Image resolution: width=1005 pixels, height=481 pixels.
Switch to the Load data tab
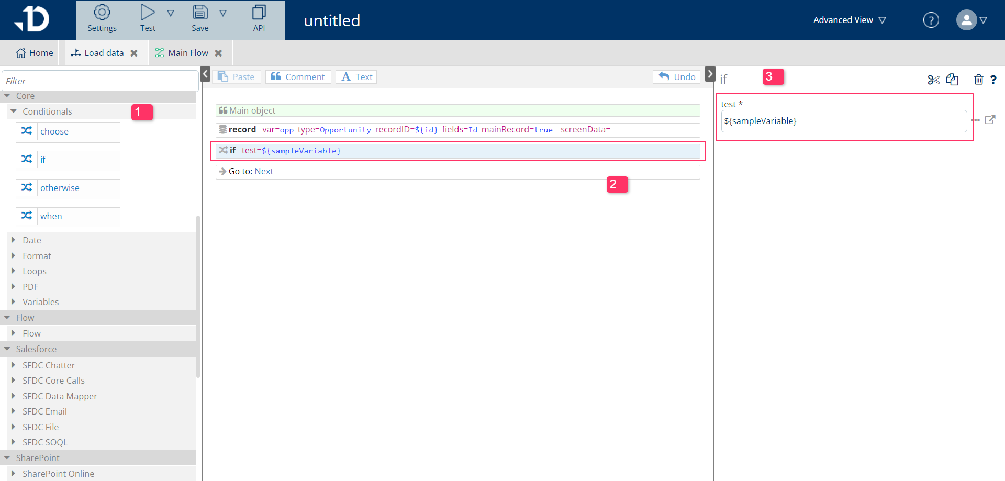(104, 53)
